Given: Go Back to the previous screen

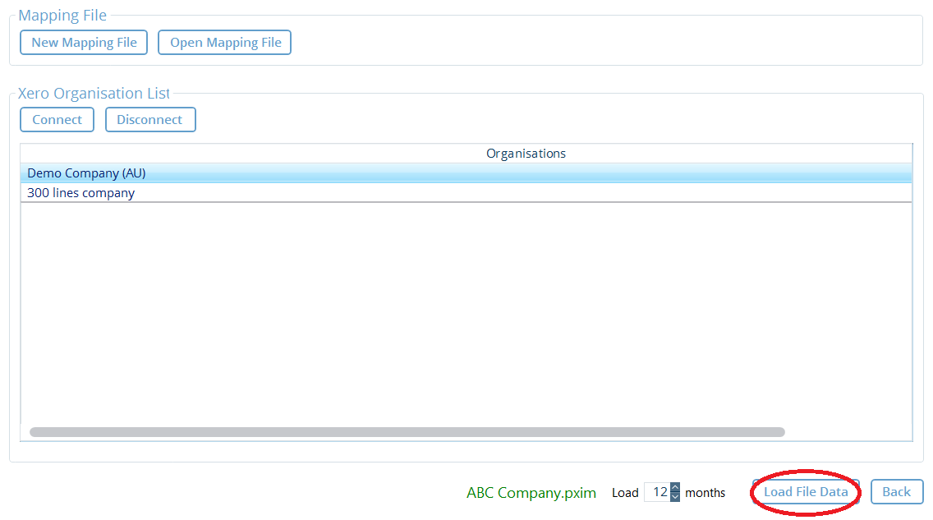Looking at the screenshot, I should [896, 491].
